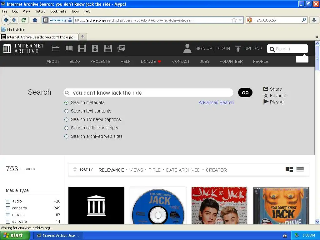This screenshot has width=320, height=240.
Task: Click the Upload arrow icon
Action: click(238, 48)
